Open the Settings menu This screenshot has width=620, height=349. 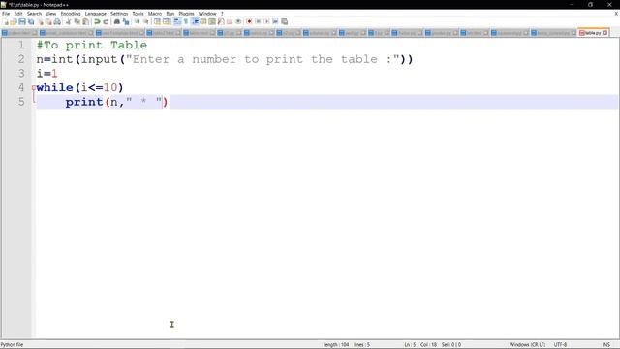(119, 14)
